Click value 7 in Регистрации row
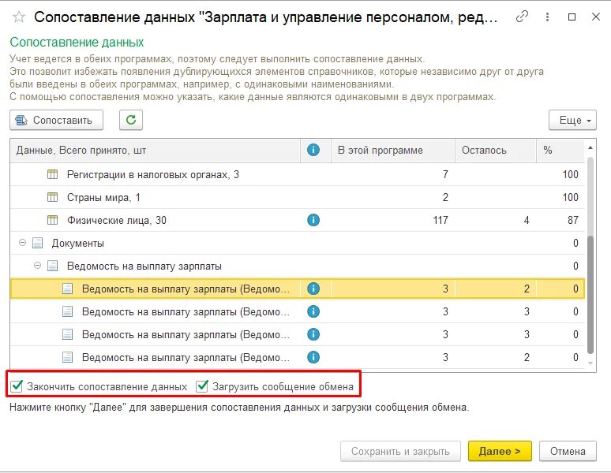 445,174
